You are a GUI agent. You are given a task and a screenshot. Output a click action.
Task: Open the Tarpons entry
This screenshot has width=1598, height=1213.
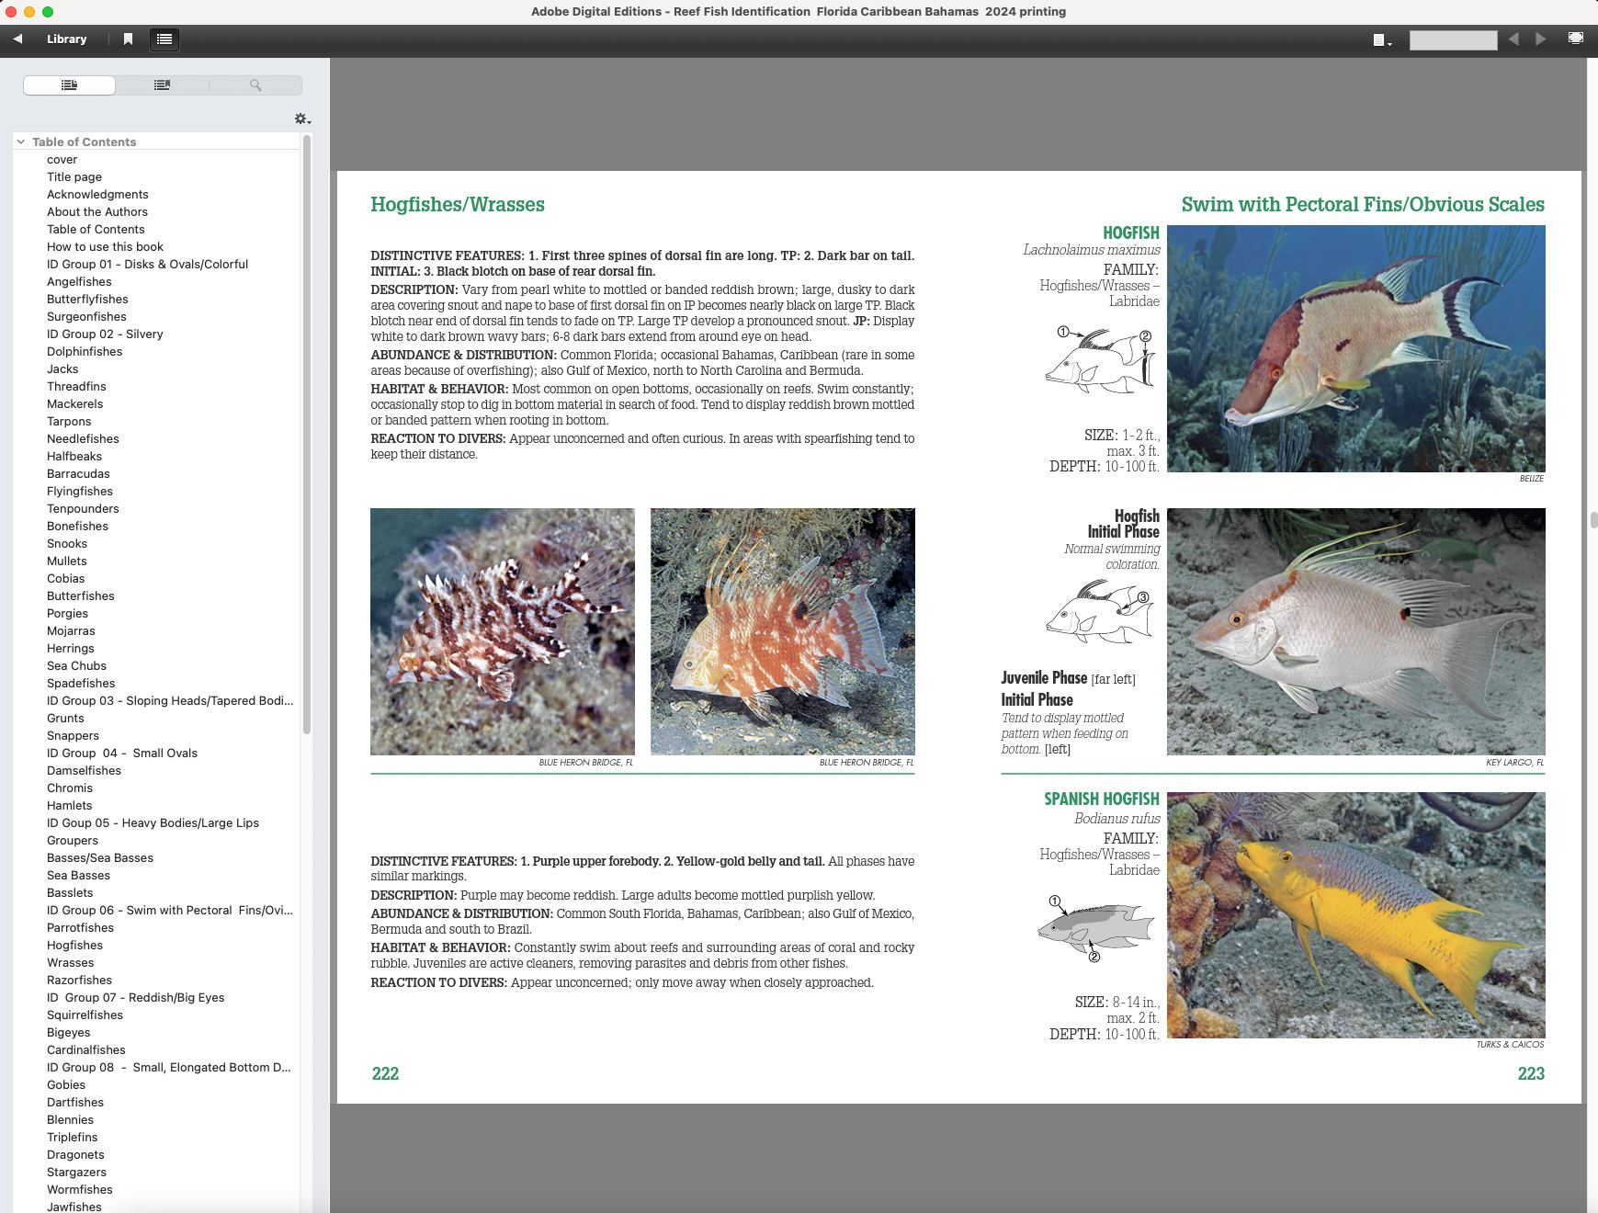click(69, 421)
